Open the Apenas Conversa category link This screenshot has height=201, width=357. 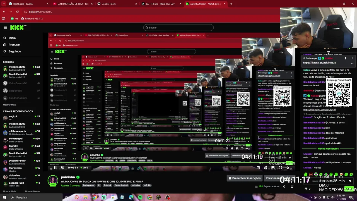coord(71,185)
